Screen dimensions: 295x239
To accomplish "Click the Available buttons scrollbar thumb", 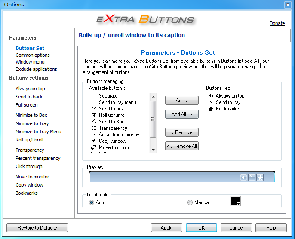I will (x=153, y=119).
